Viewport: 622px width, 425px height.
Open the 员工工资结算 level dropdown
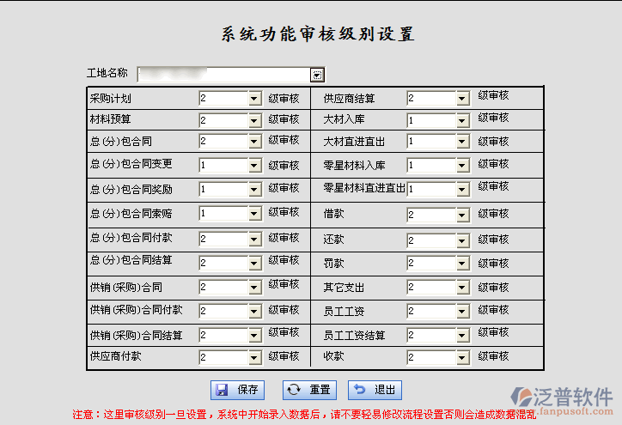(462, 336)
